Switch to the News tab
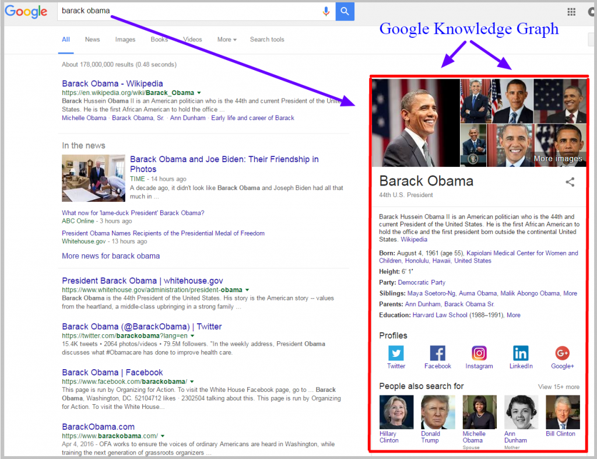The height and width of the screenshot is (459, 597). pyautogui.click(x=93, y=40)
